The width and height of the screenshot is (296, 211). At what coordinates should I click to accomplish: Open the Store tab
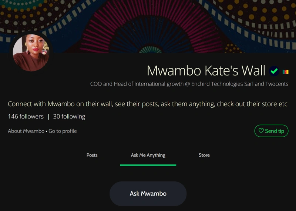204,155
